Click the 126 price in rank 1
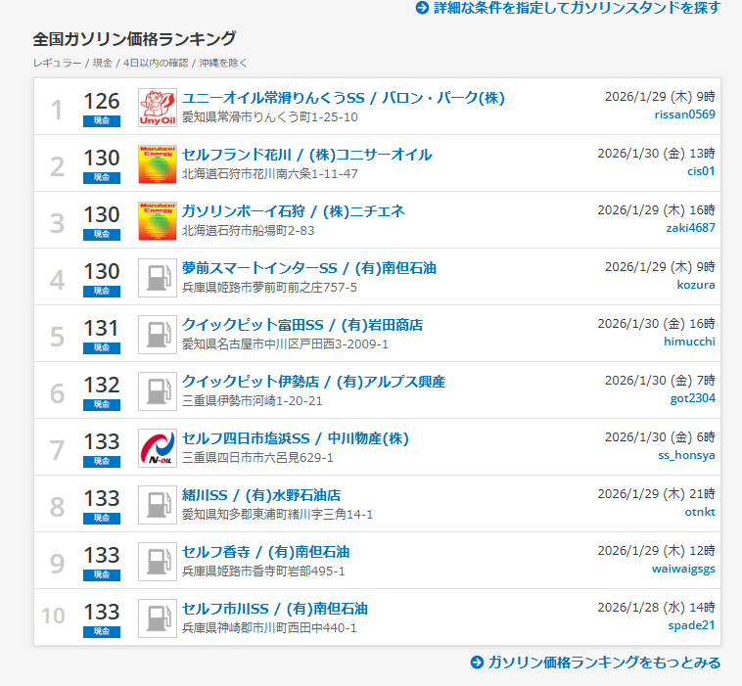The height and width of the screenshot is (686, 742). (102, 101)
